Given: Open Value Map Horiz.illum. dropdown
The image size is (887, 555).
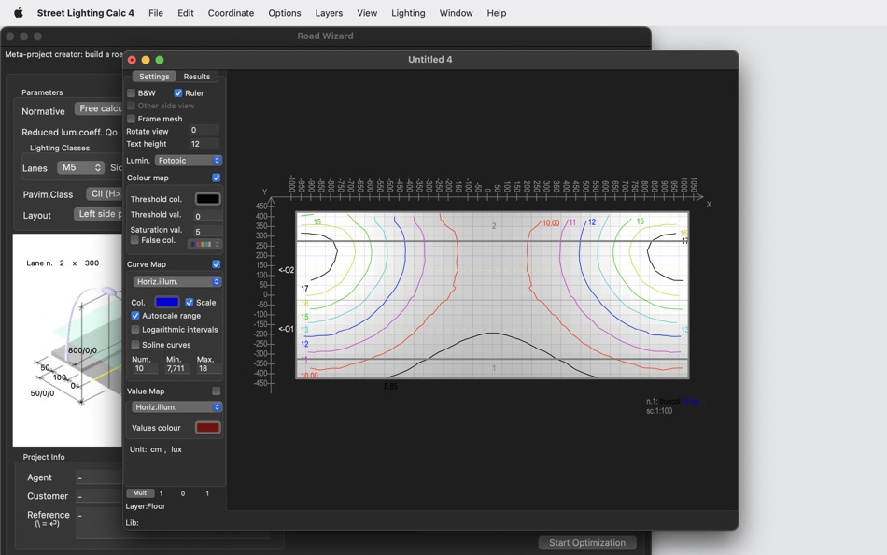Looking at the screenshot, I should coord(177,407).
